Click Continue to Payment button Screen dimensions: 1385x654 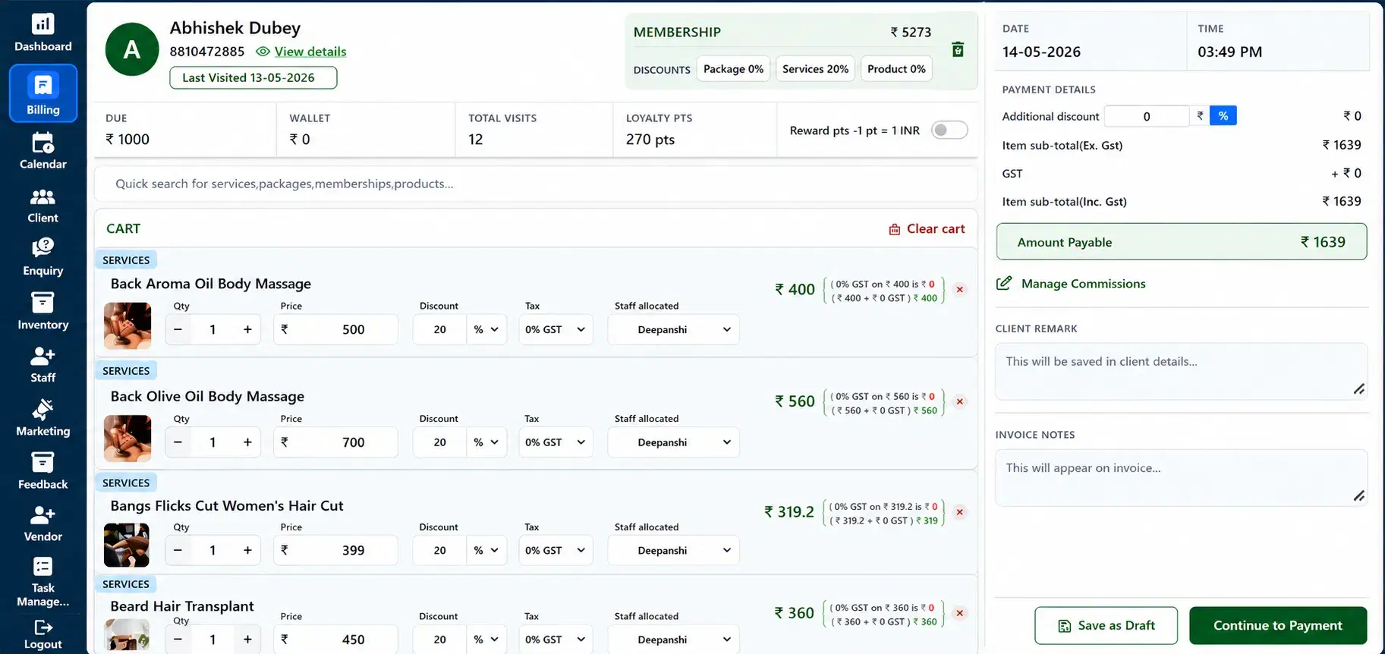[1278, 625]
